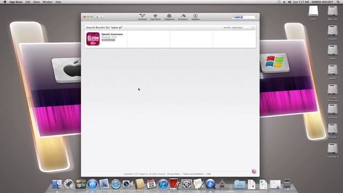Screen dimensions: 343x193
Task: Open Calendar icon showing 22
Action: [x=151, y=184]
